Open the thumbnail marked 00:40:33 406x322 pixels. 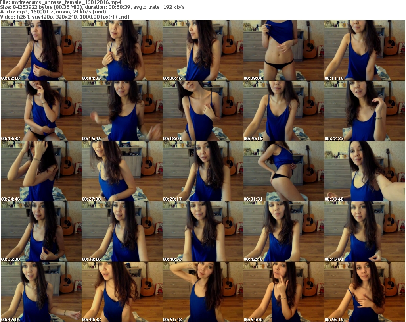pyautogui.click(x=203, y=231)
